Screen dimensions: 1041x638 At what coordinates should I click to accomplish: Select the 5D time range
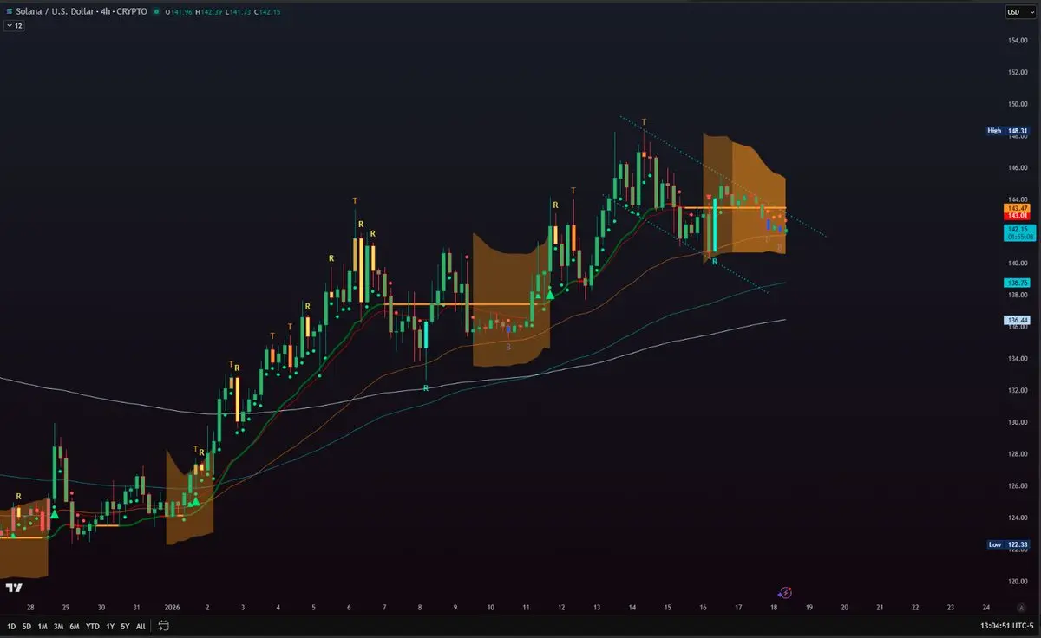pos(27,626)
